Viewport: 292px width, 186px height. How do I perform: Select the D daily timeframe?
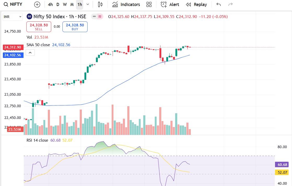(x=58, y=4)
